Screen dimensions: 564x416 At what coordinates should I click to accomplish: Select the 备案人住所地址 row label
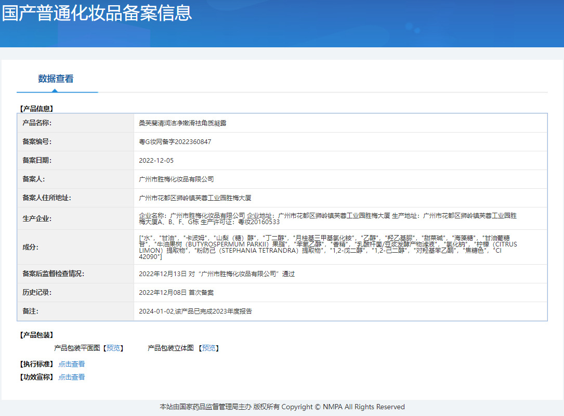pyautogui.click(x=47, y=198)
